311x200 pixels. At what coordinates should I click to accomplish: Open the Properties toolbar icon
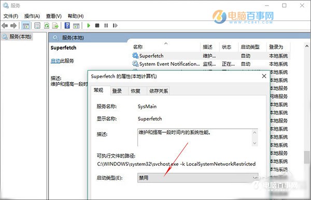click(x=37, y=25)
